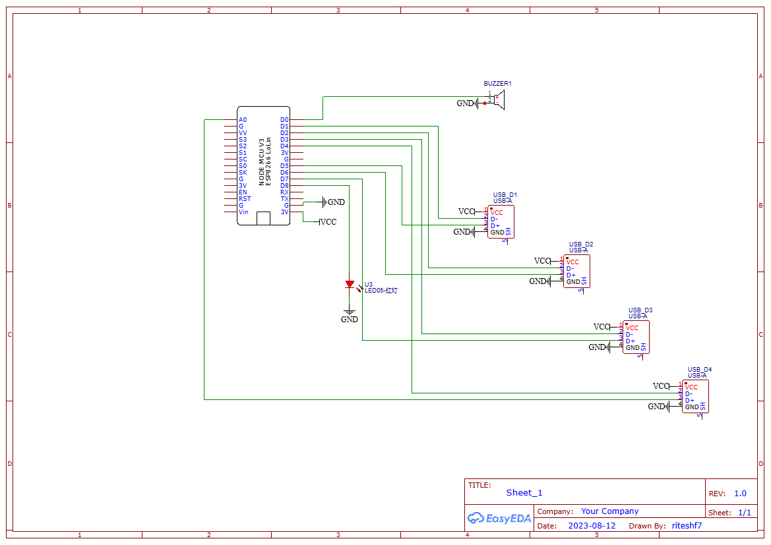
Task: Click the 'D-' pin of USB_D1
Action: (494, 219)
